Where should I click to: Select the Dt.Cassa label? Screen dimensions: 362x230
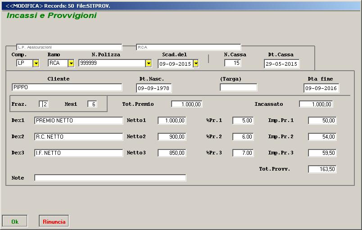coord(281,54)
